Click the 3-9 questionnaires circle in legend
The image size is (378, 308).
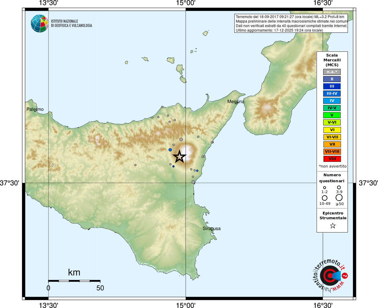coord(339,187)
